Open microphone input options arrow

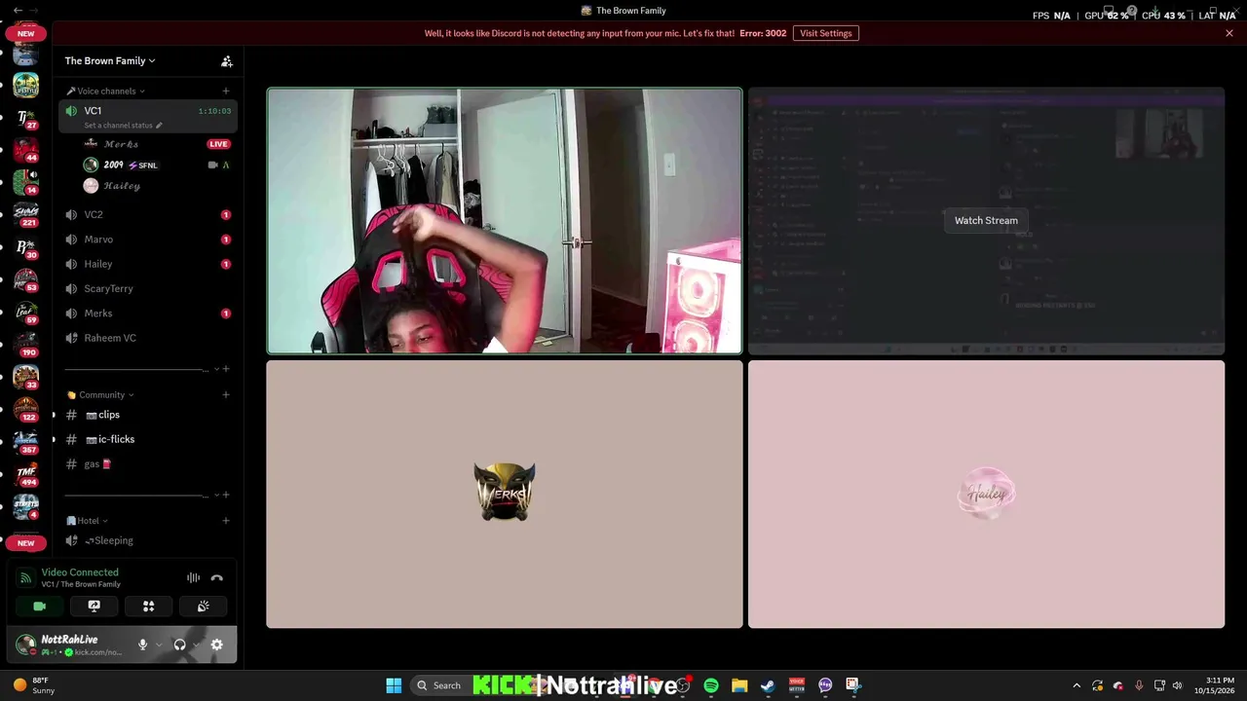pyautogui.click(x=159, y=645)
